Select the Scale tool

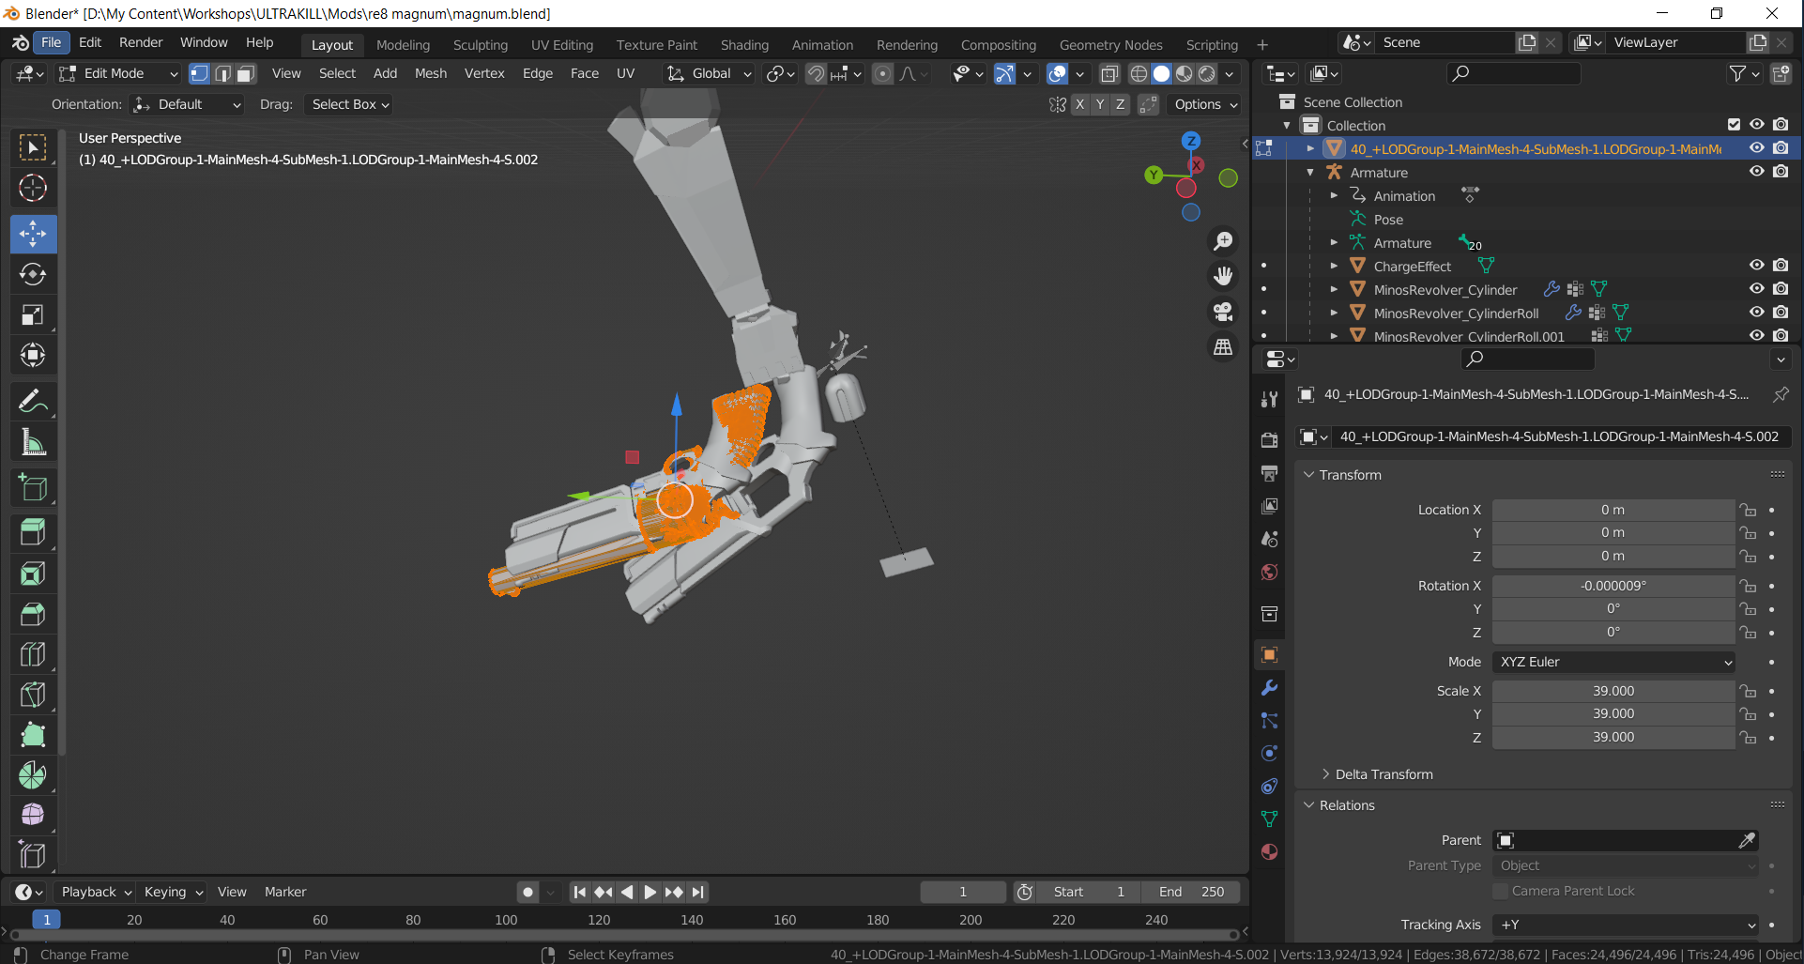coord(33,314)
